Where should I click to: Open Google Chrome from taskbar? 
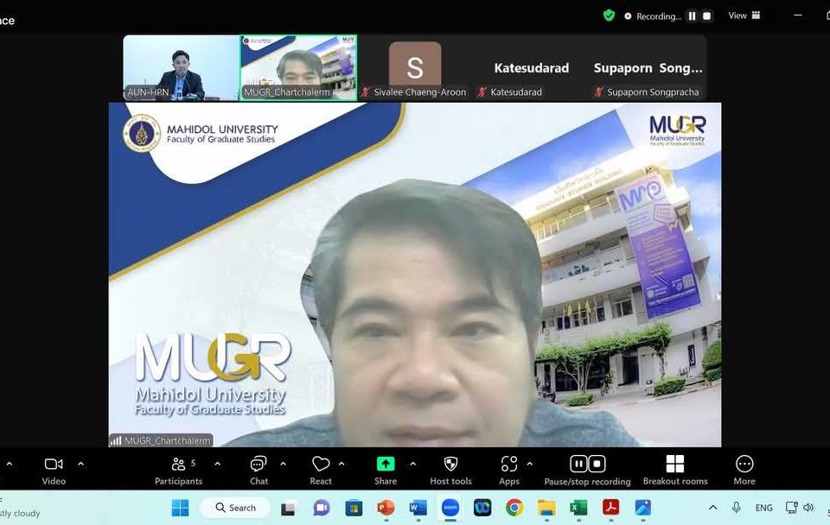514,508
